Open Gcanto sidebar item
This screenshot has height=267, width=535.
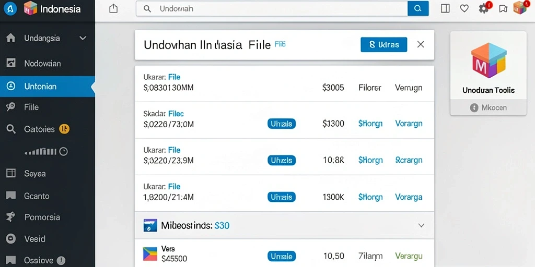tap(37, 196)
